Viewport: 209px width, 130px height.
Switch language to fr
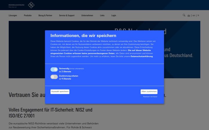click(x=198, y=15)
